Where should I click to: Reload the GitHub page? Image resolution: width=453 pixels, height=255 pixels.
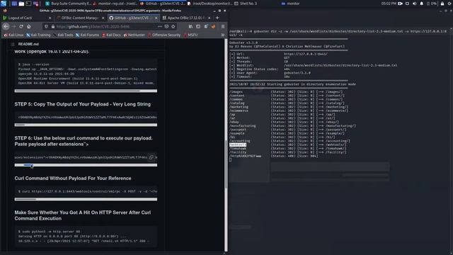(x=21, y=26)
